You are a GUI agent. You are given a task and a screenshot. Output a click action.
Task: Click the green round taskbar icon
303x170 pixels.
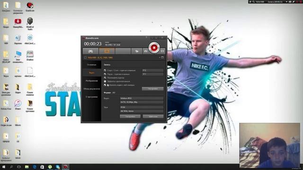pos(50,167)
